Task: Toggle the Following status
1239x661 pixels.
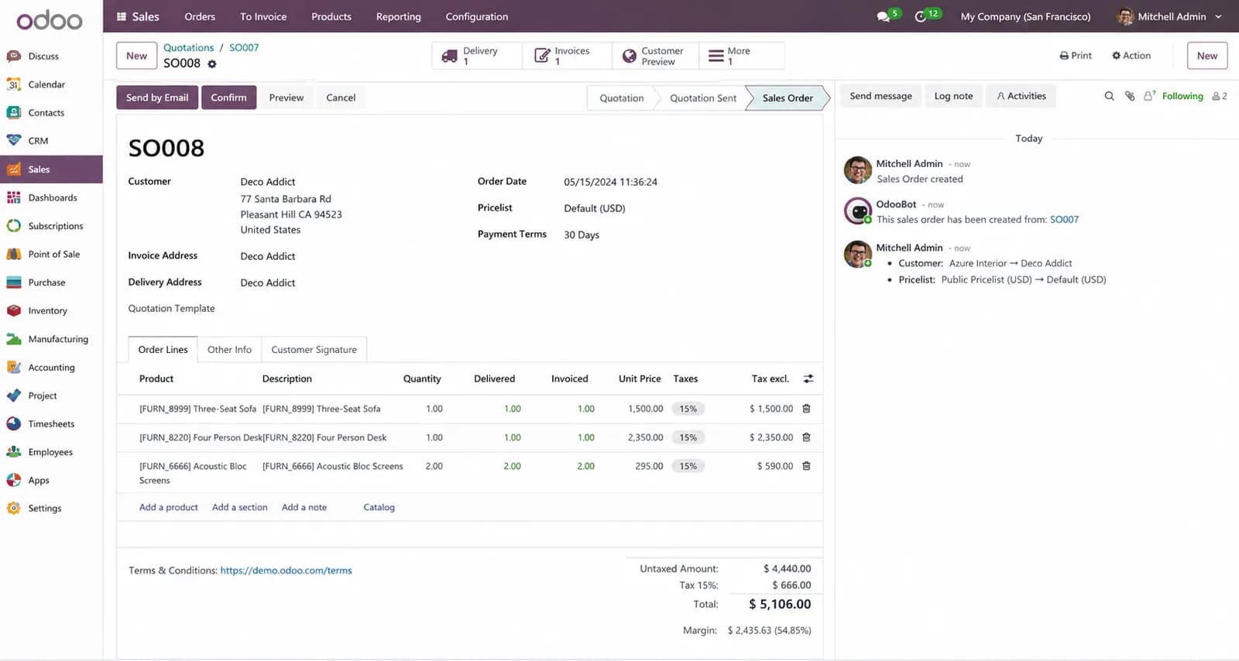Action: point(1182,96)
